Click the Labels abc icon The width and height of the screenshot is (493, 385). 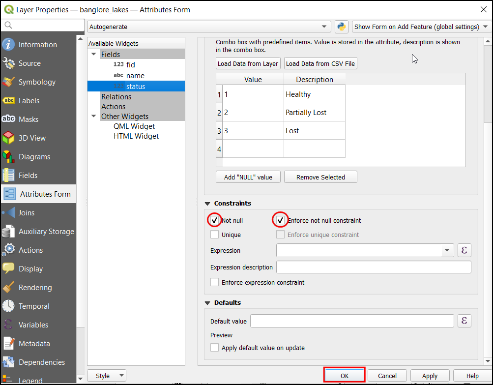click(x=8, y=101)
